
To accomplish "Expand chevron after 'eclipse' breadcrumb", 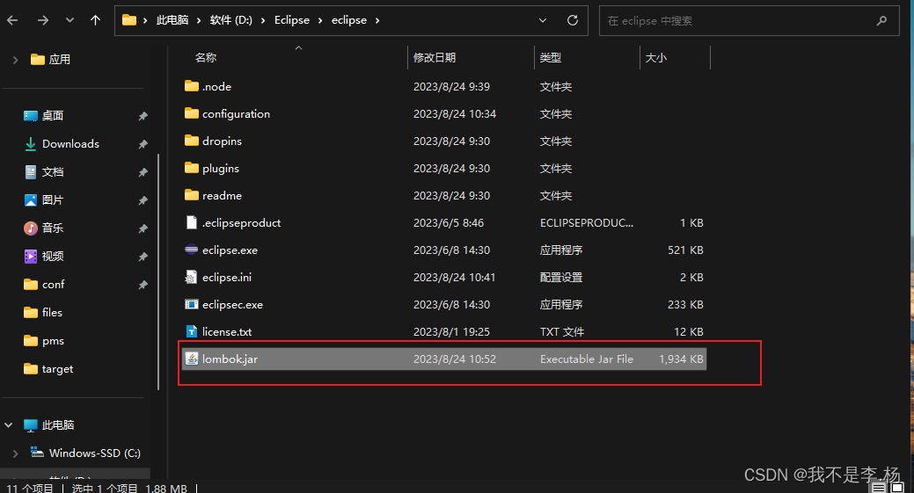I will pyautogui.click(x=377, y=20).
